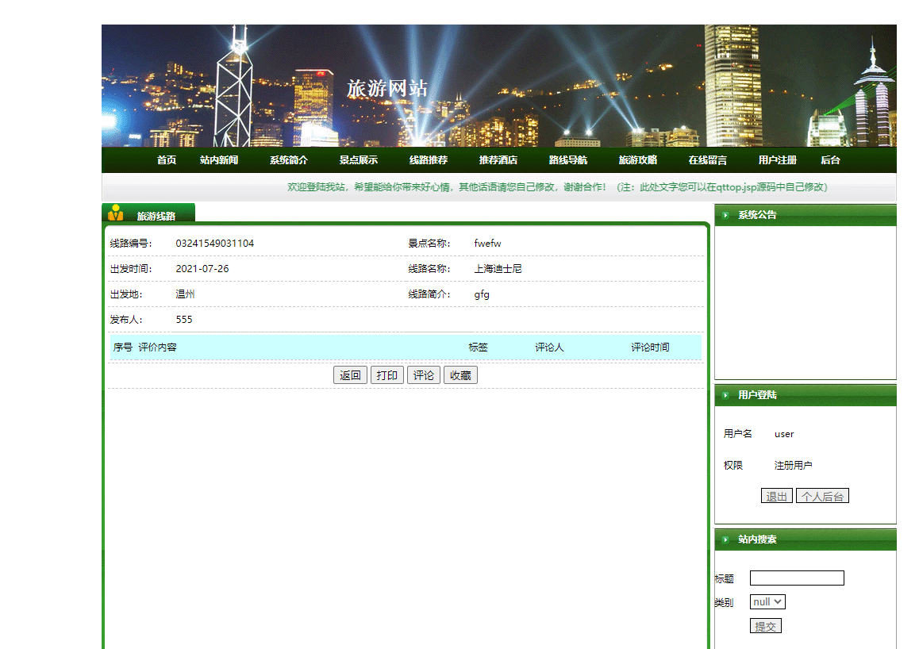This screenshot has width=919, height=649.
Task: Click the 评论 comment button
Action: pyautogui.click(x=423, y=374)
